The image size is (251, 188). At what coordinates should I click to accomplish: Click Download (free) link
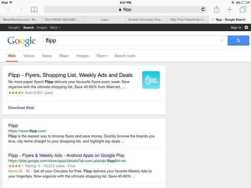tap(21, 108)
